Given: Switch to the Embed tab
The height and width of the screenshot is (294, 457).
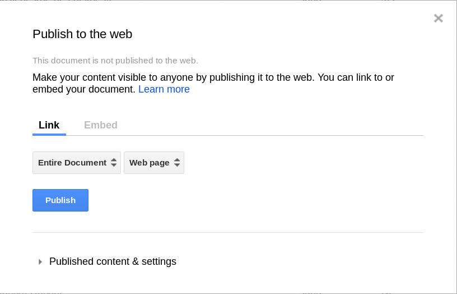Looking at the screenshot, I should [101, 125].
